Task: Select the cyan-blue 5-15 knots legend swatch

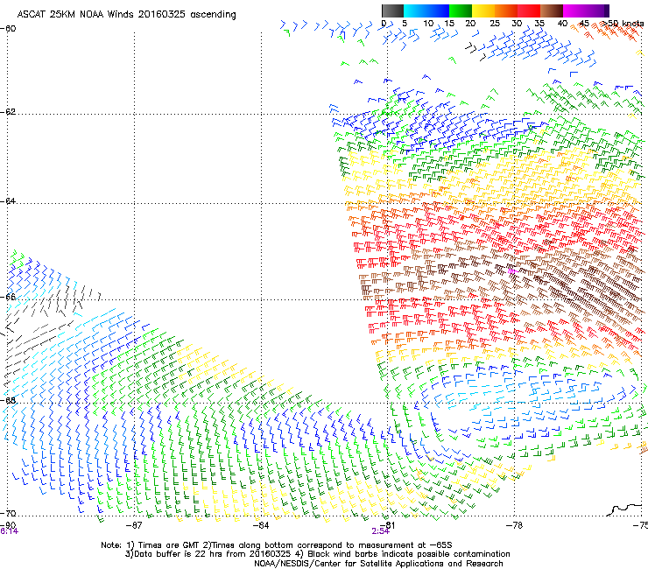Action: 426,11
